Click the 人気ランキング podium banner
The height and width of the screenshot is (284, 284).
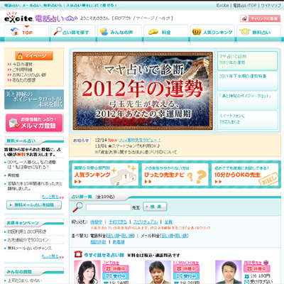(x=105, y=174)
